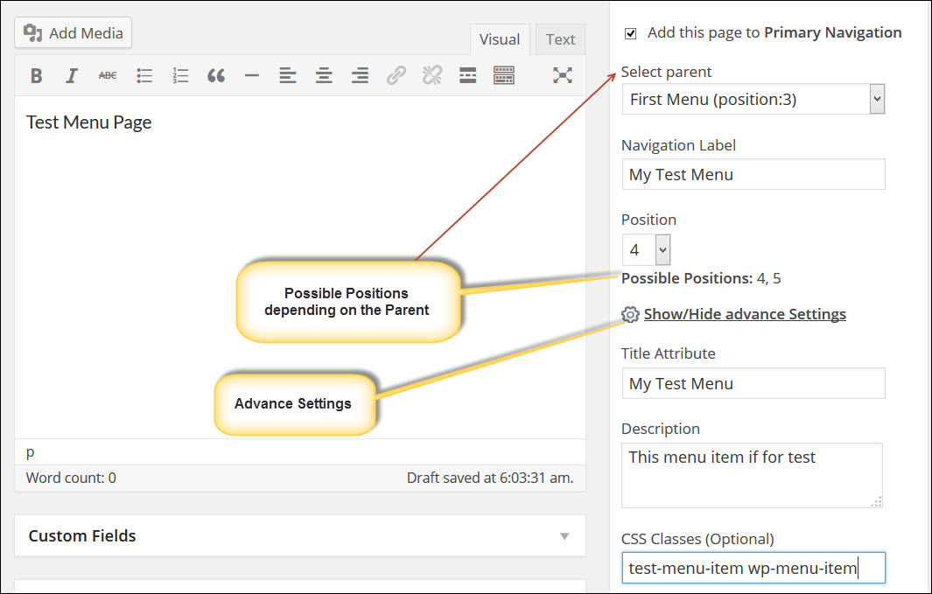Apply italic formatting
Screen dimensions: 932x594
click(x=72, y=75)
